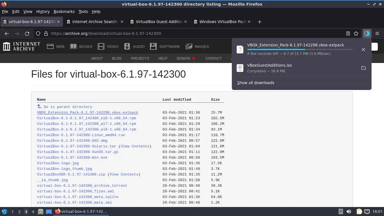Open the History menu
384x216 pixels.
click(43, 12)
